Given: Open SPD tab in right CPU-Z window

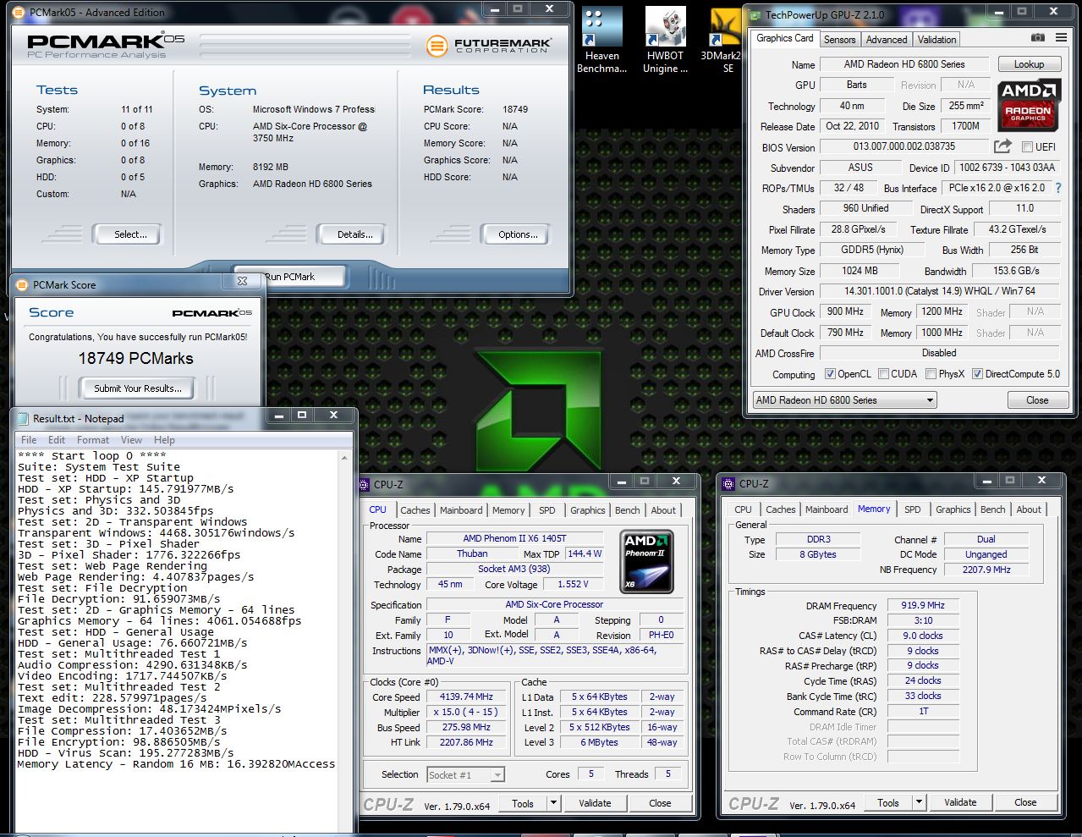Looking at the screenshot, I should point(912,509).
